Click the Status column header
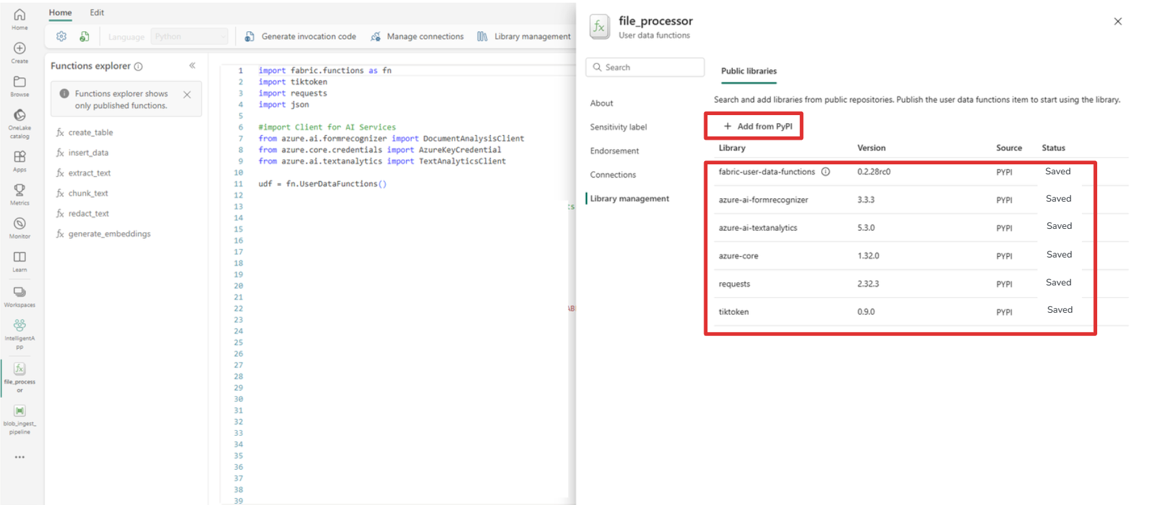 [1053, 148]
